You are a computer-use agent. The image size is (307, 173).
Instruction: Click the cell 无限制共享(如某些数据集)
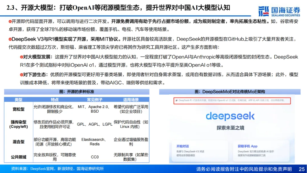coord(131,157)
